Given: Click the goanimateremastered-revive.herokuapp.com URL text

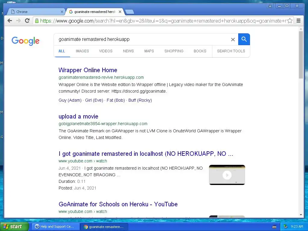Looking at the screenshot, I should [x=101, y=77].
